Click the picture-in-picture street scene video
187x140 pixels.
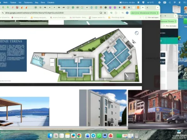[x=157, y=110]
